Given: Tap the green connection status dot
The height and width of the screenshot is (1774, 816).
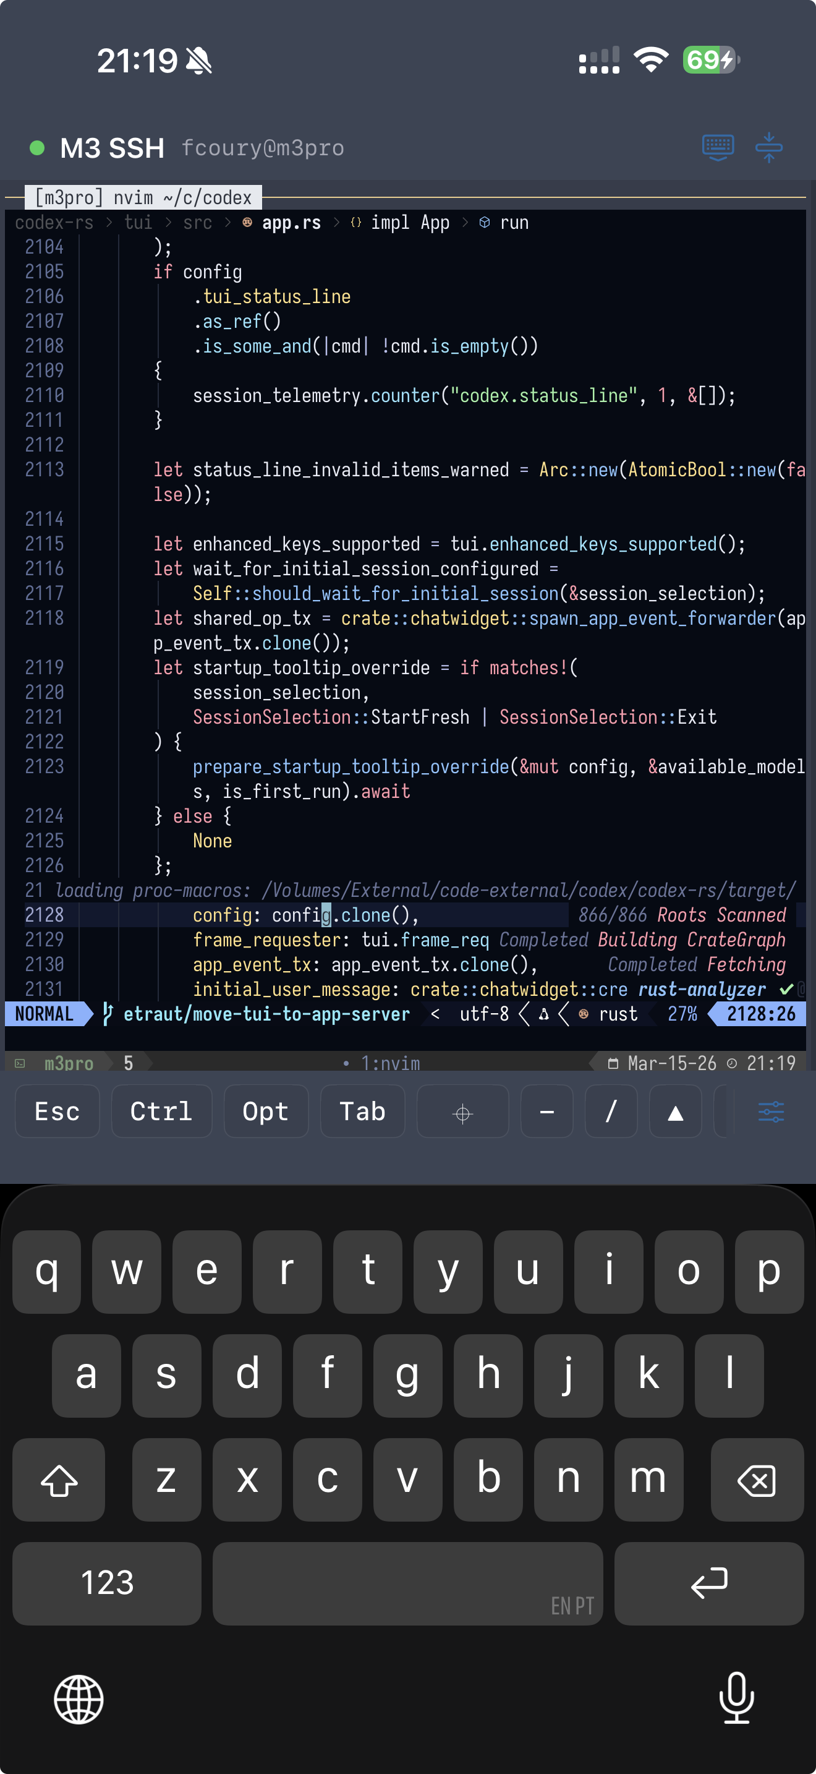Looking at the screenshot, I should pyautogui.click(x=37, y=147).
